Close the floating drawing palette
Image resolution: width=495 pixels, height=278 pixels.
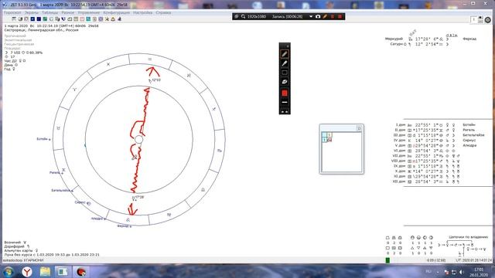point(287,46)
